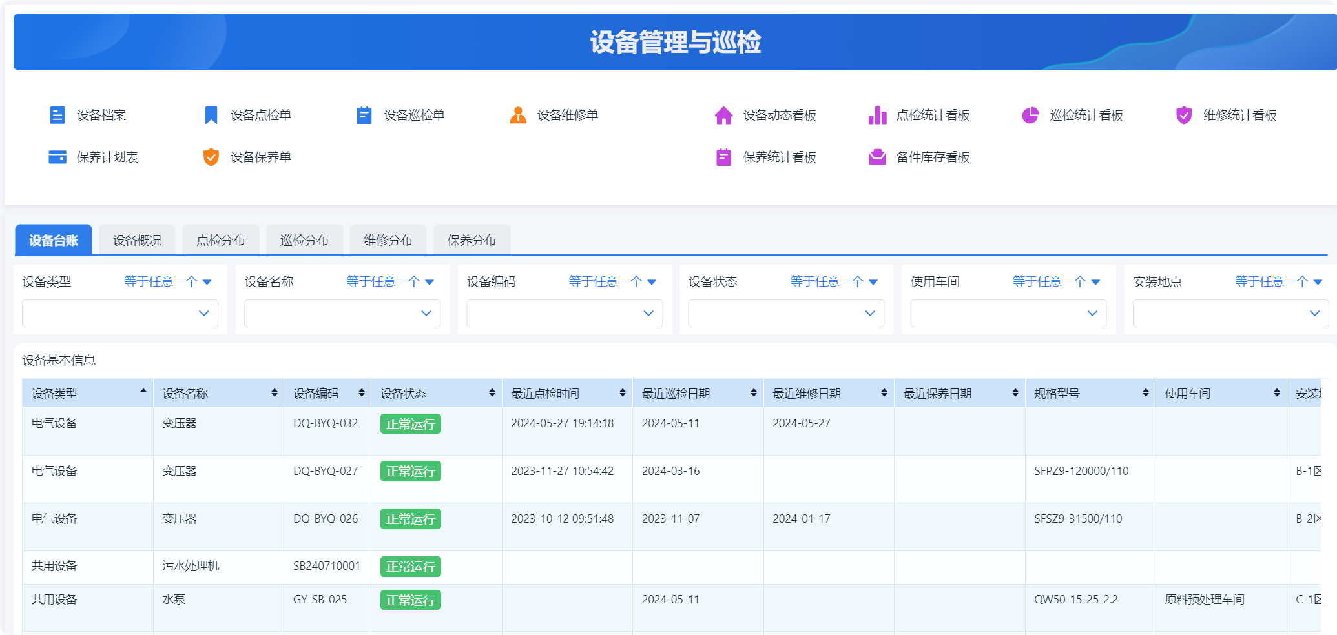The image size is (1337, 635).
Task: Open 安装地点 filter condition dropdown 等于任意一个
Action: click(1278, 281)
